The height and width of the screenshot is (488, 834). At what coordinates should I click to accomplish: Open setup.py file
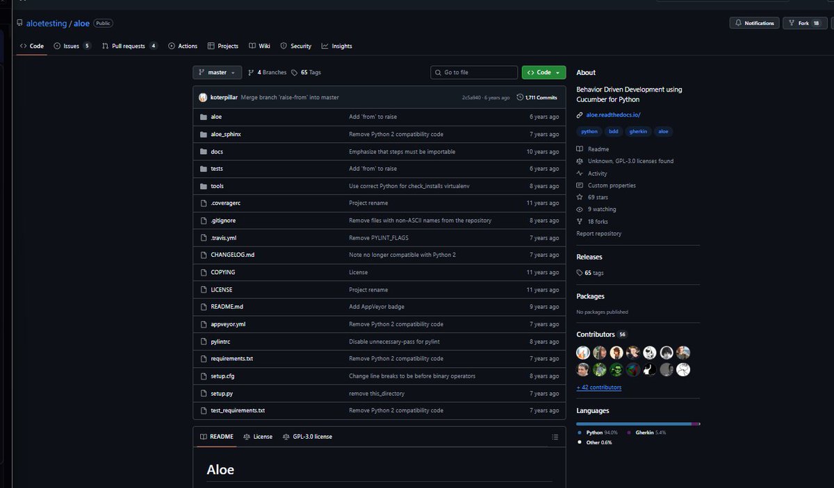(x=221, y=393)
